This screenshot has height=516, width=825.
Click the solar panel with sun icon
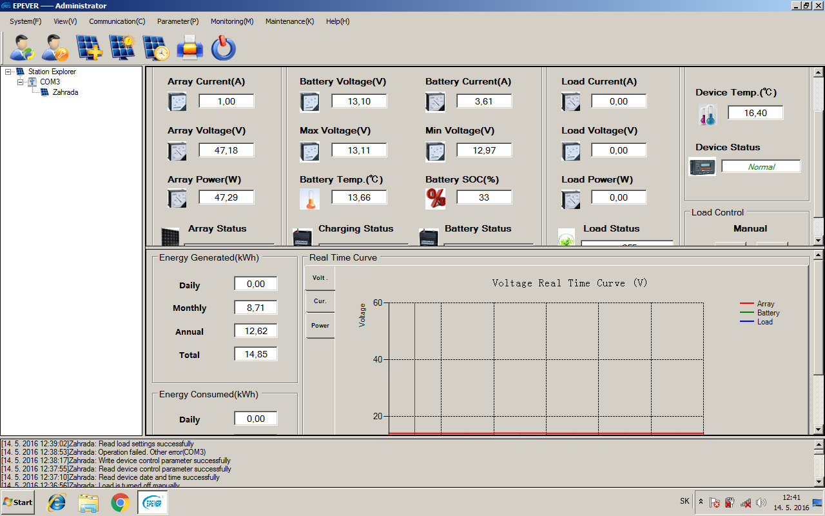(x=122, y=48)
